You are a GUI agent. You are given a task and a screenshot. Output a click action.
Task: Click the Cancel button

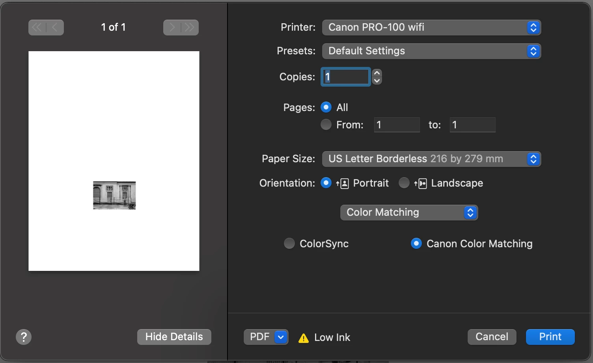(x=492, y=337)
